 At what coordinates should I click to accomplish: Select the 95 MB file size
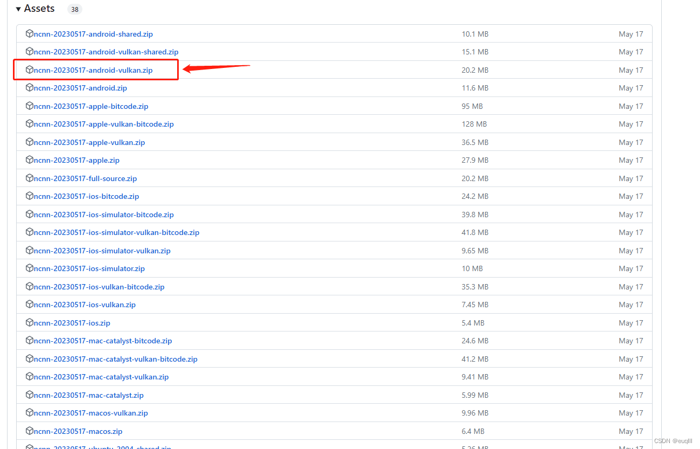click(472, 106)
